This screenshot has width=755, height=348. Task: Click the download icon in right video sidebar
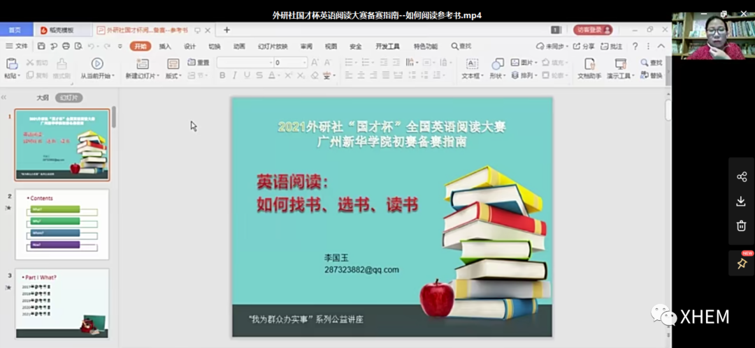pos(742,201)
